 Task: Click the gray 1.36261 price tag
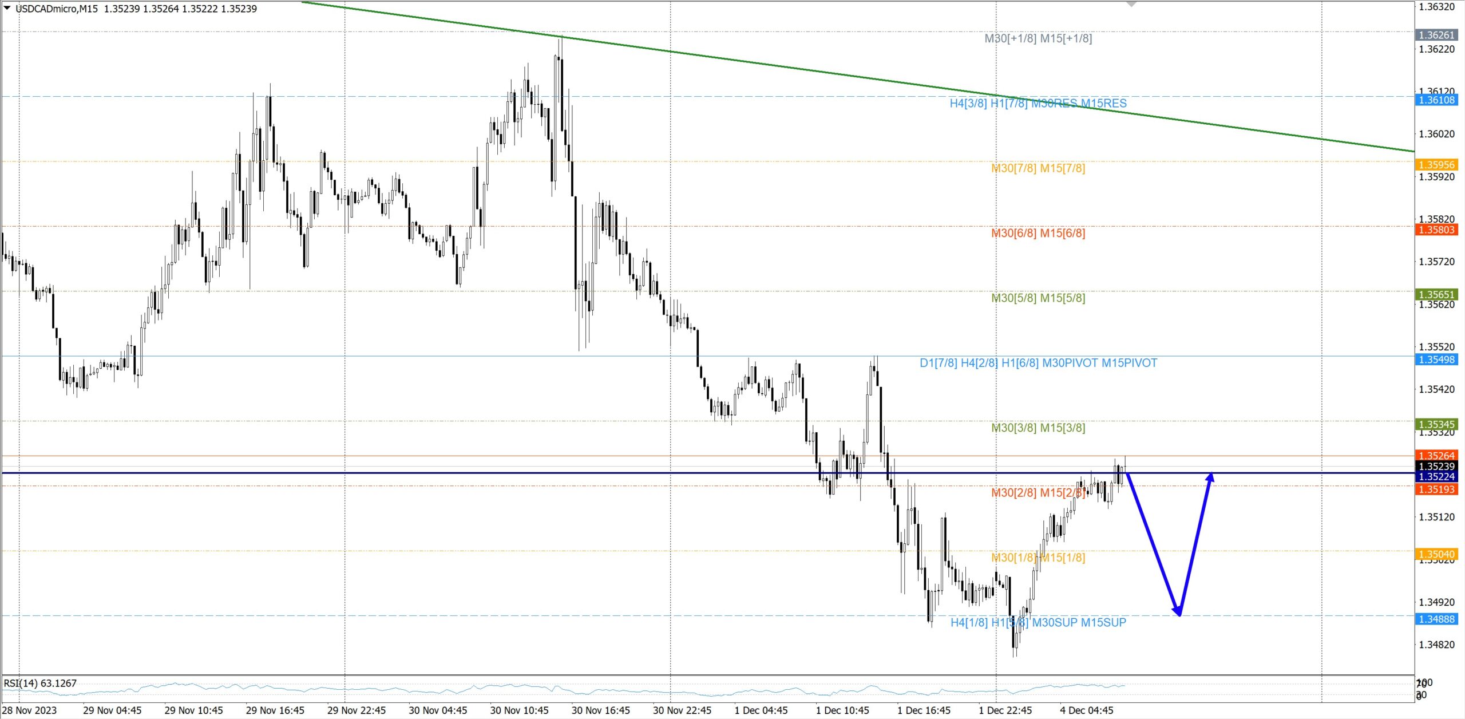tap(1436, 35)
